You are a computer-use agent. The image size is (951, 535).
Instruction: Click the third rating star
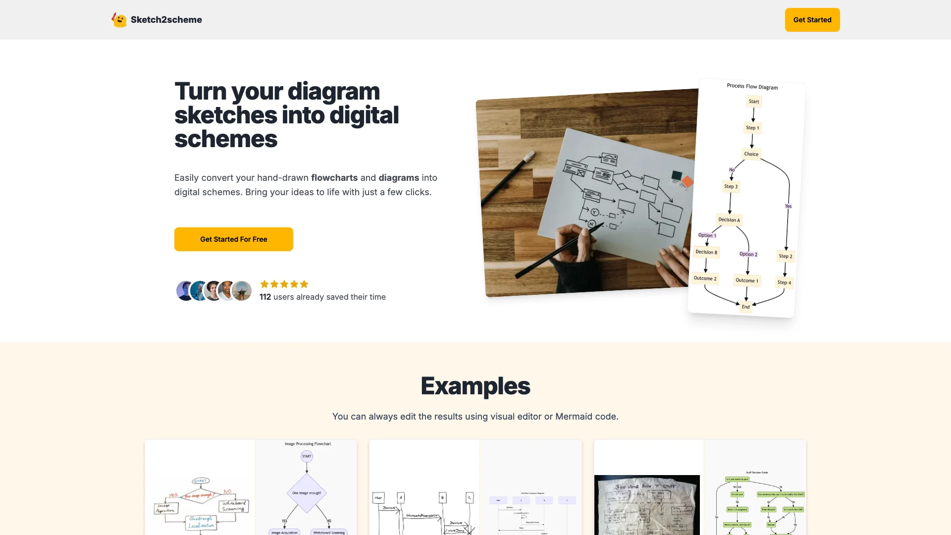tap(284, 284)
